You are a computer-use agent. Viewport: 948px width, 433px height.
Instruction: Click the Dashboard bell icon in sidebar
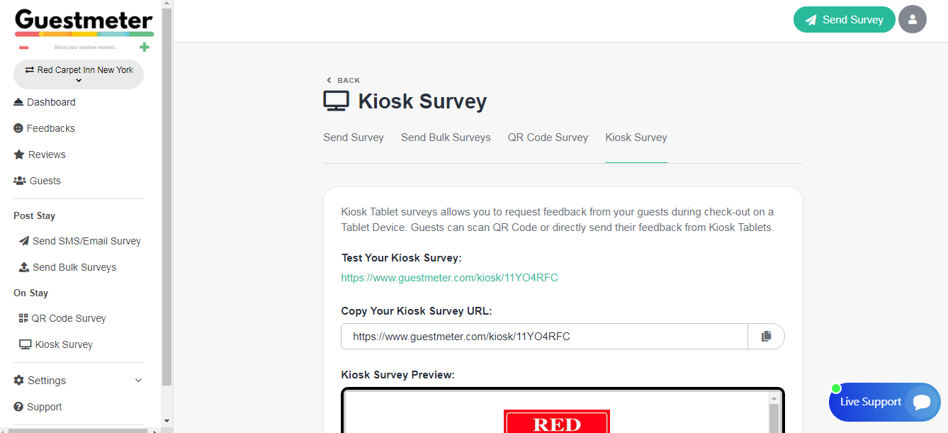point(18,102)
